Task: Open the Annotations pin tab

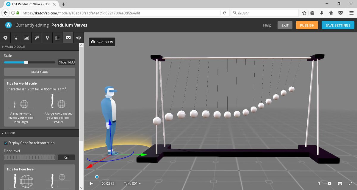Action: pos(47,38)
